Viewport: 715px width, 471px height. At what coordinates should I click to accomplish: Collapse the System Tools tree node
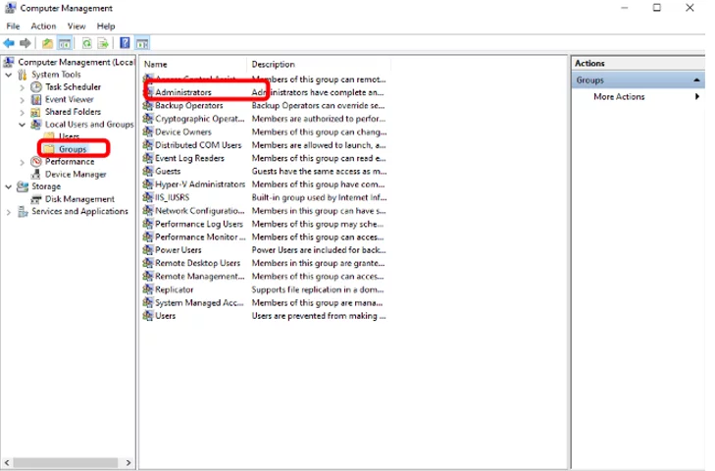click(x=9, y=75)
